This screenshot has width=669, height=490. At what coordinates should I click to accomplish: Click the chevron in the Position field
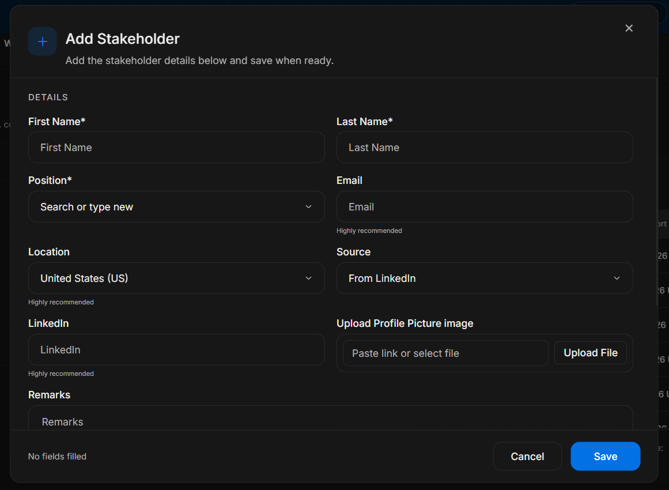coord(308,206)
